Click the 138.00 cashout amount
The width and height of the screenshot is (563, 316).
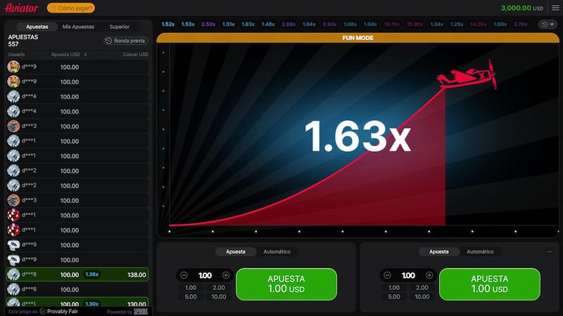(137, 275)
